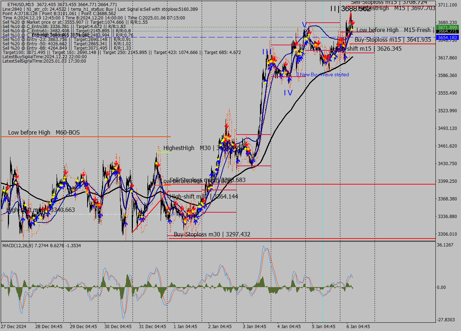
Task: Click the '30 Dec 04:45' time axis label
Action: [118, 327]
